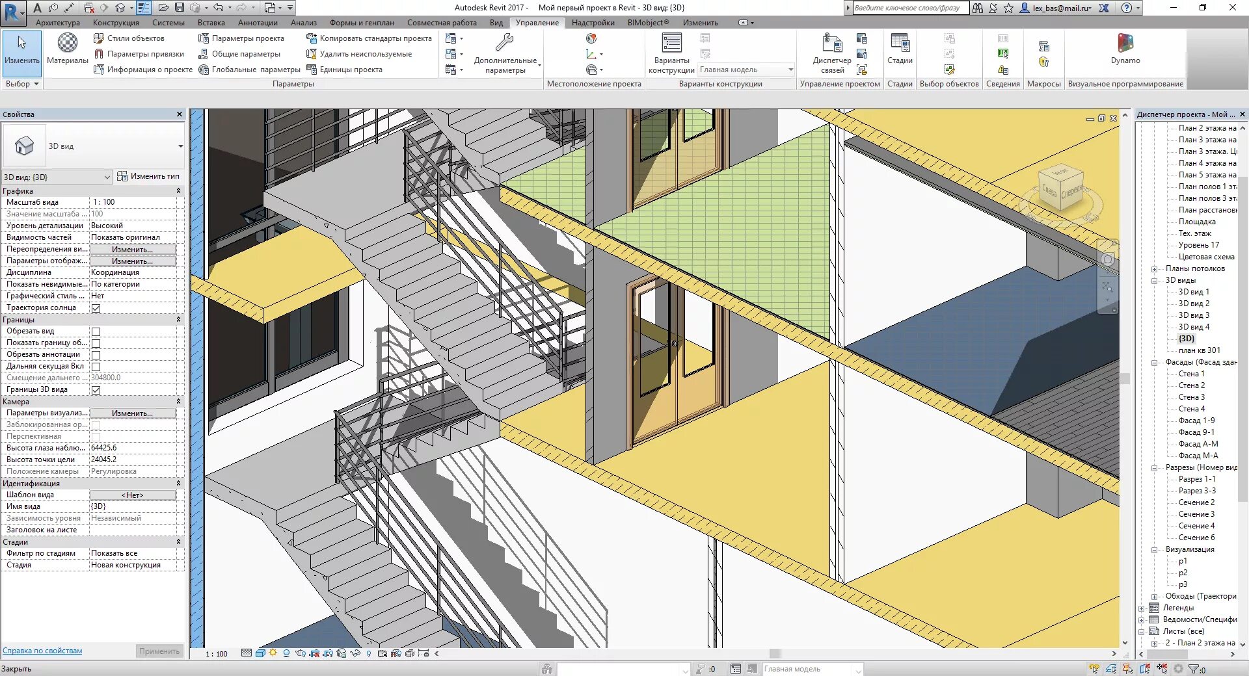Click the keyword search input field
Viewport: 1249px width, 676px height.
[x=911, y=8]
